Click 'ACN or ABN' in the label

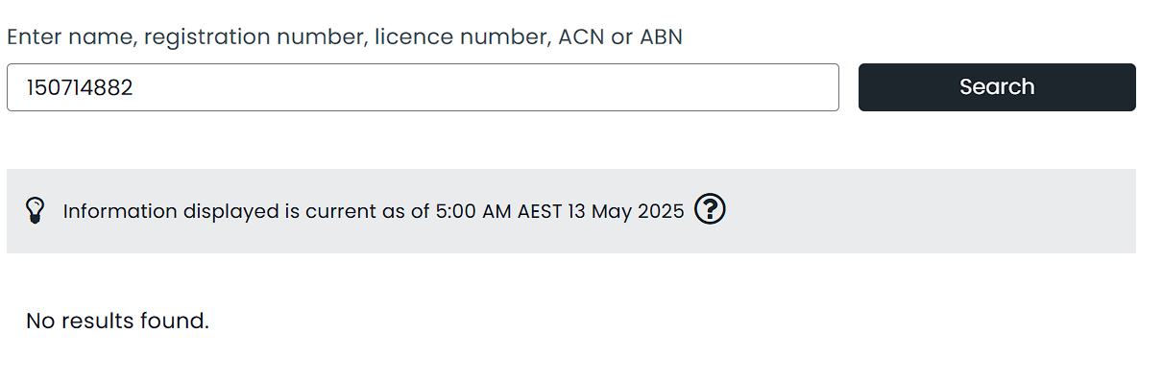point(620,36)
